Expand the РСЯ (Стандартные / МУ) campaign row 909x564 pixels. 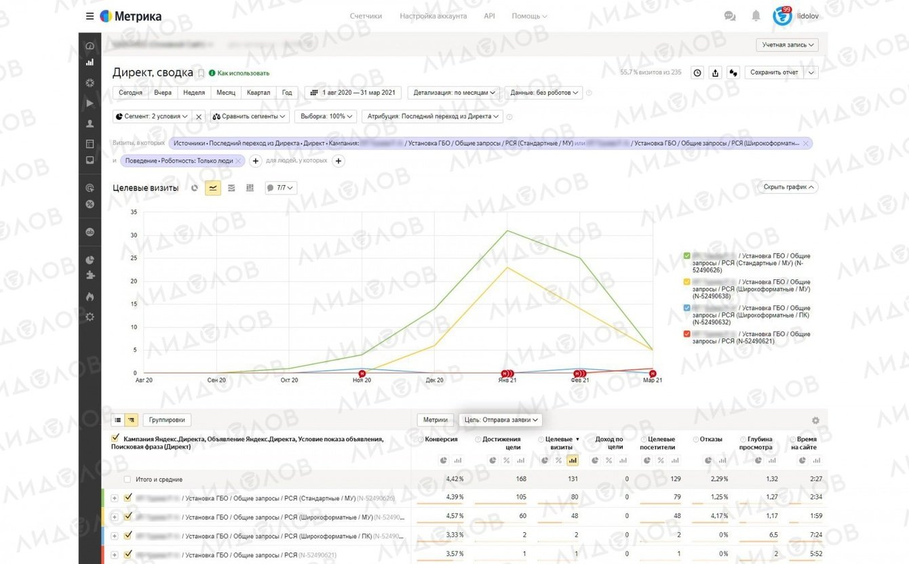[115, 498]
